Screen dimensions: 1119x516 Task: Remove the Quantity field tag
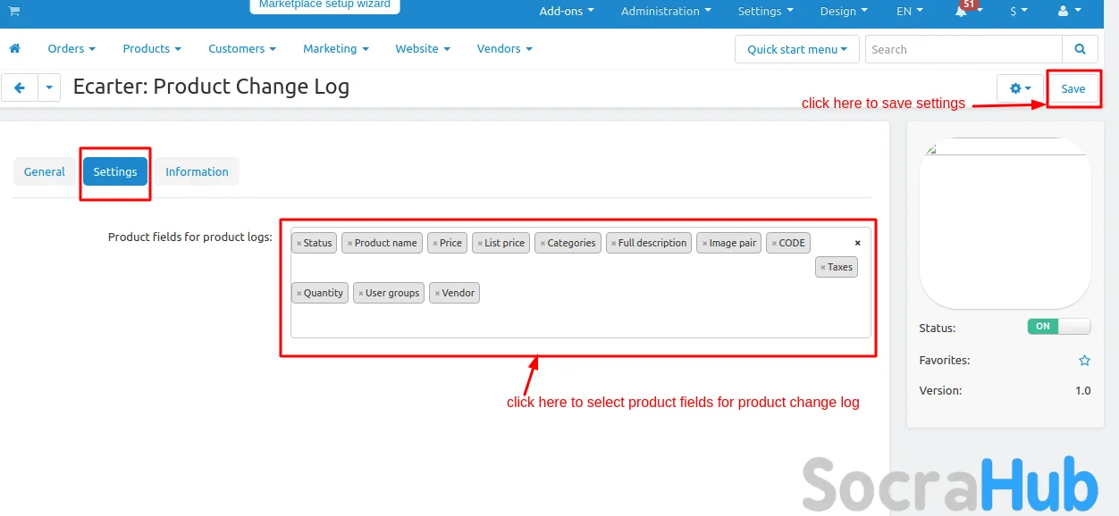click(x=299, y=293)
